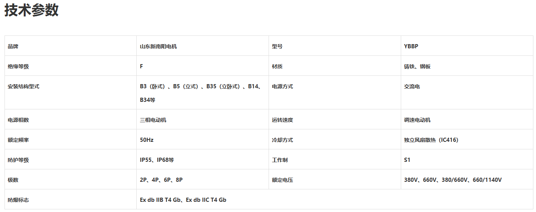
Task: Select the IP55、IP68等 protection value
Action: click(157, 160)
